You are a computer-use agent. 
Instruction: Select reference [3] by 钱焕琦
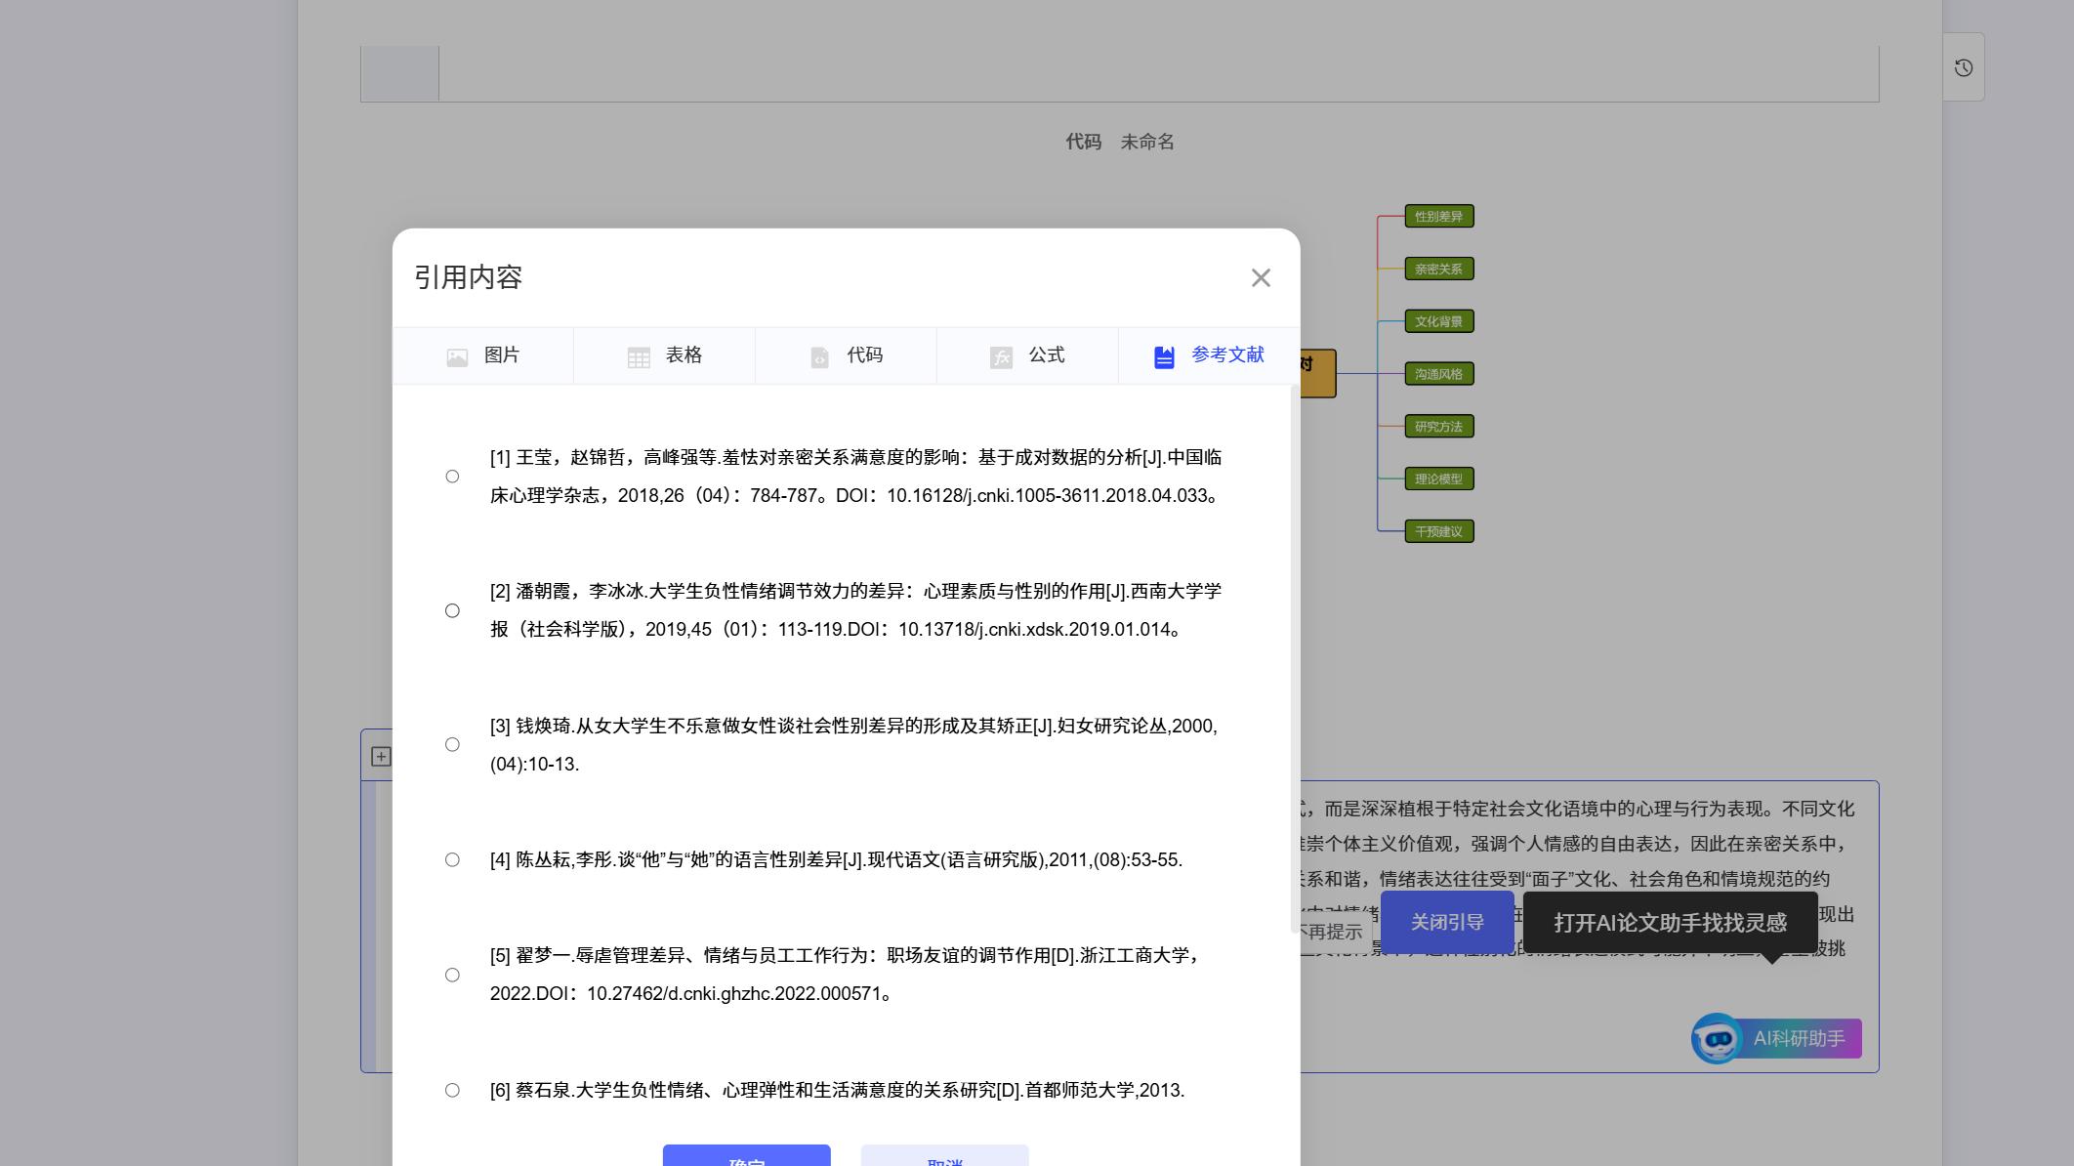(x=452, y=744)
